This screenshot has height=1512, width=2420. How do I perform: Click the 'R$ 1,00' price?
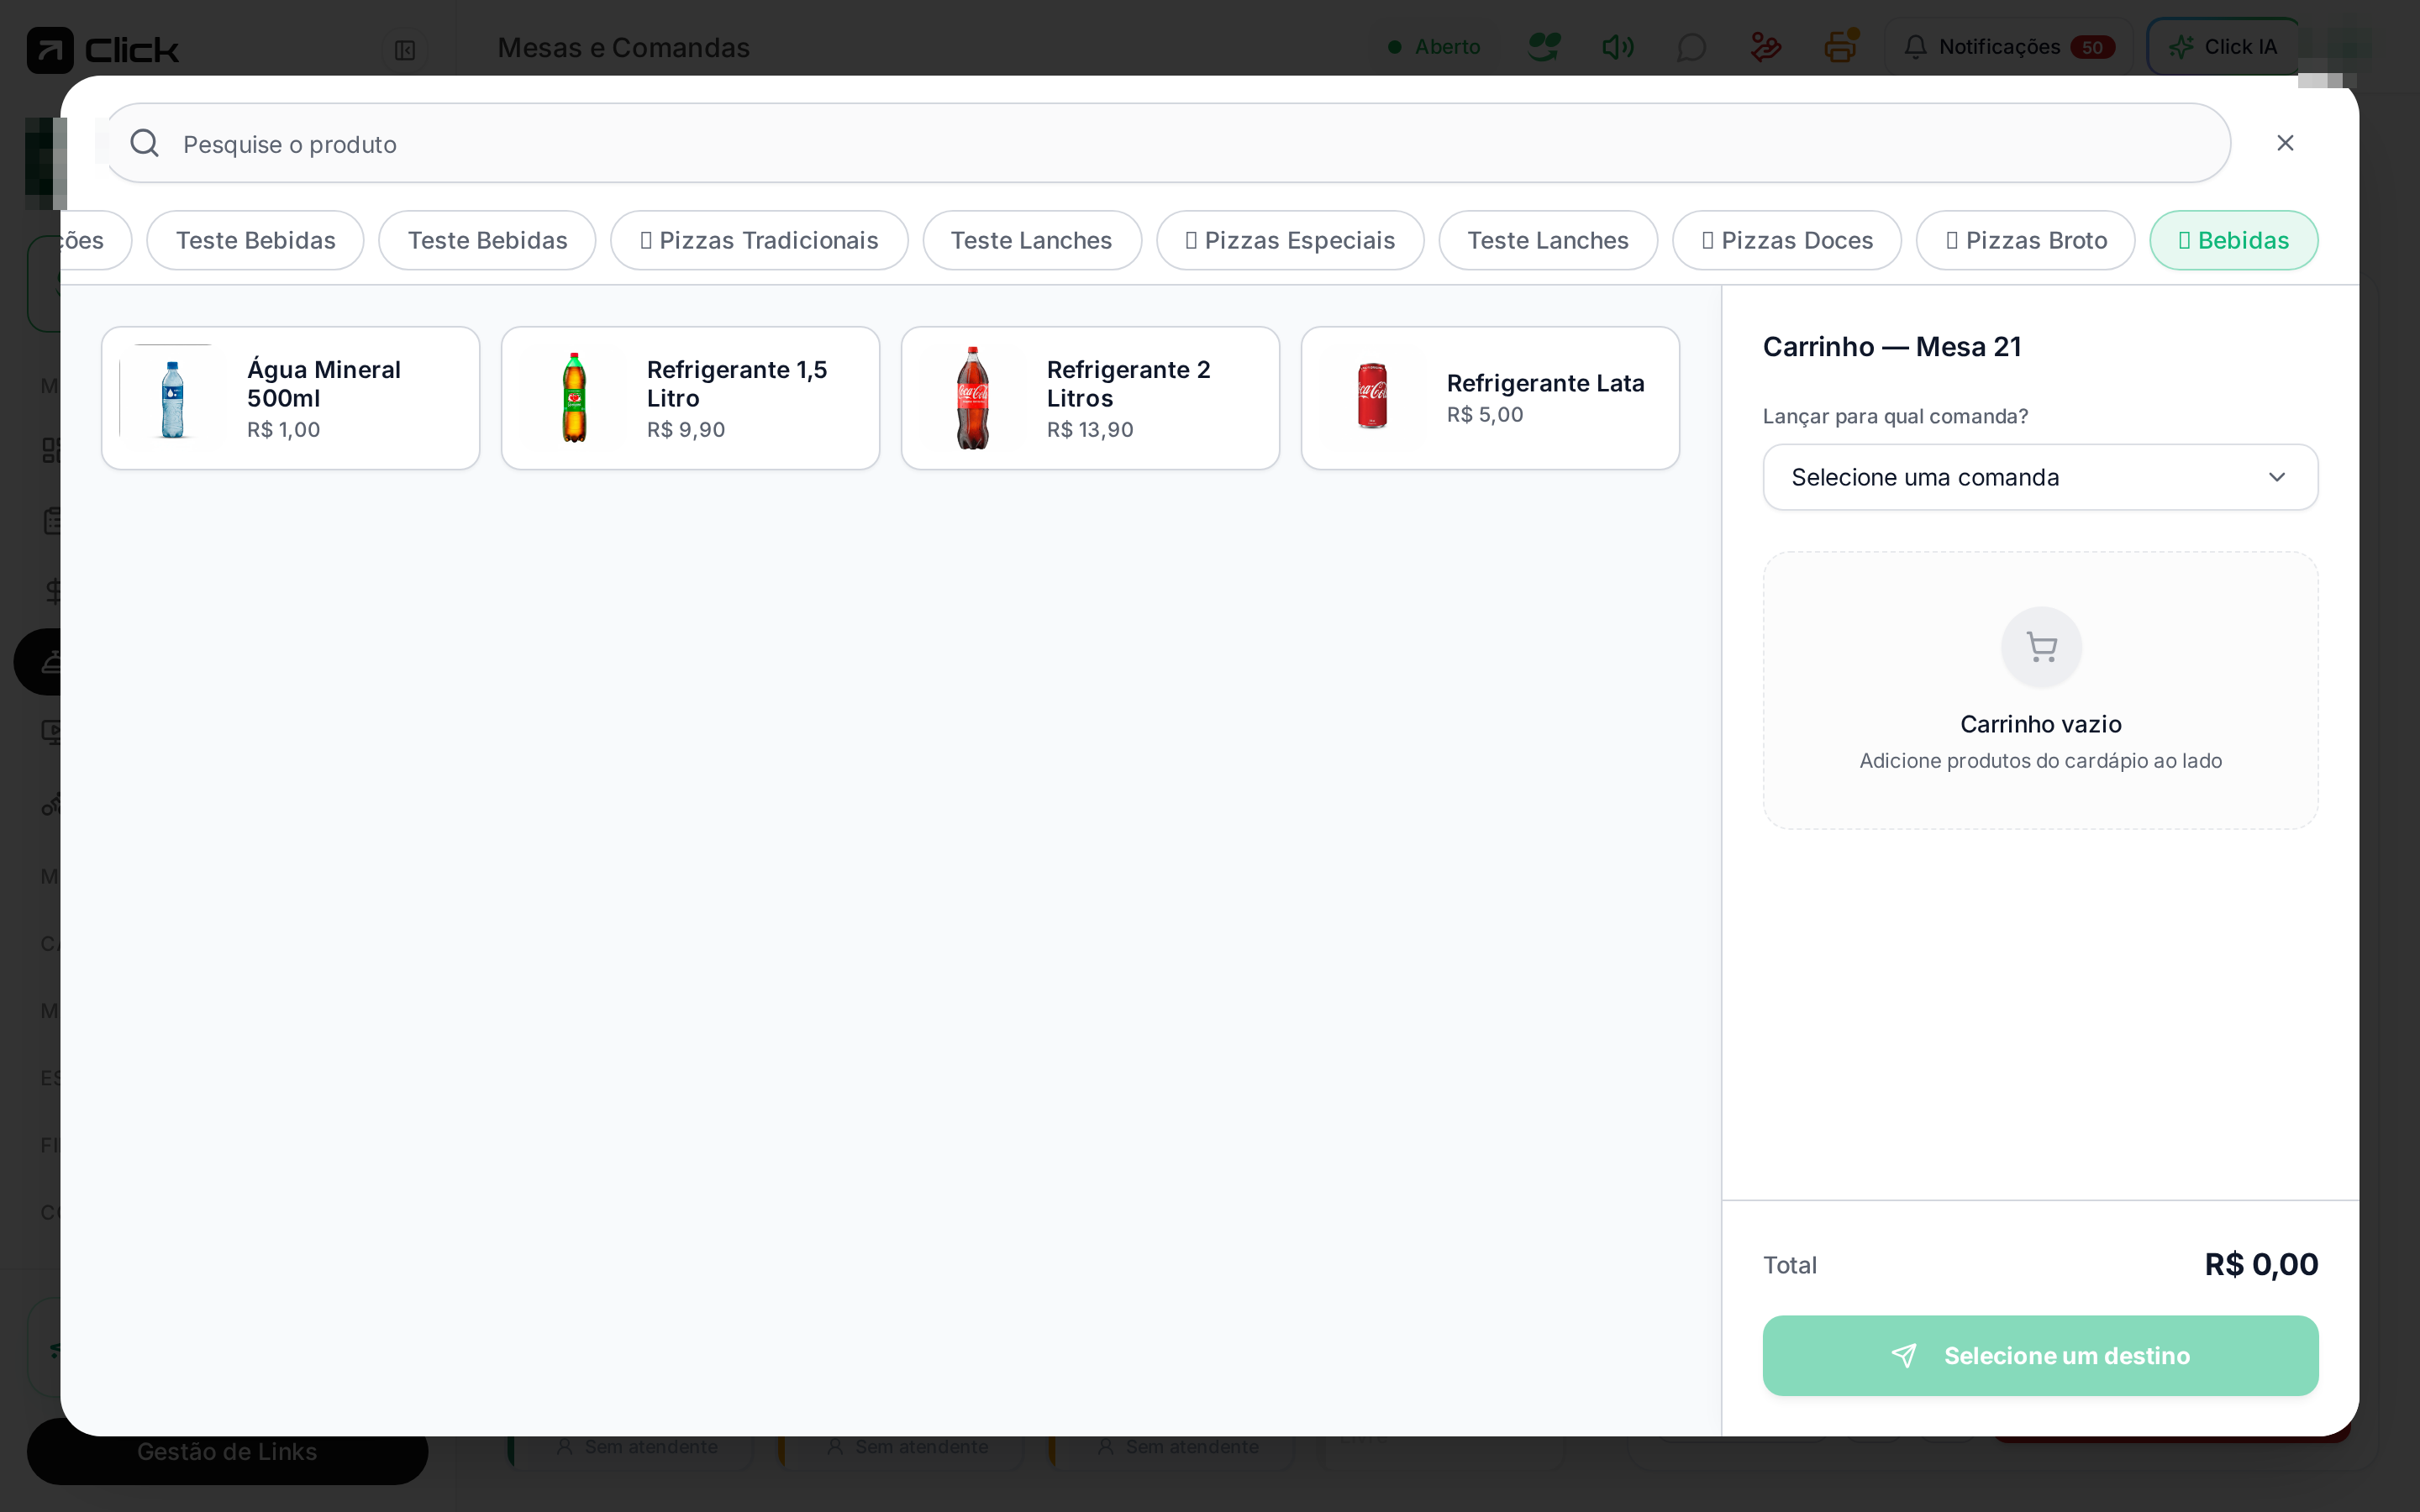284,430
